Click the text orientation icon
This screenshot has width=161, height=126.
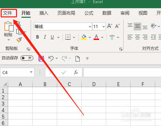click(x=154, y=26)
